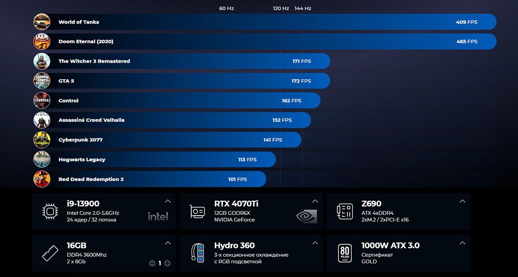This screenshot has height=277, width=518.
Task: Click the GTA 5 game icon
Action: 42,81
